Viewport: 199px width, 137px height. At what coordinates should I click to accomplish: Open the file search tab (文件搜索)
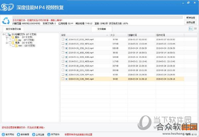[102, 29]
